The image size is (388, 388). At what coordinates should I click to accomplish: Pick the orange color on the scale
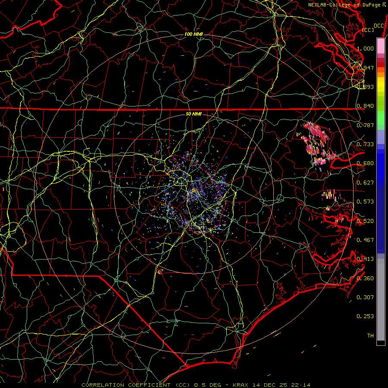pos(381,75)
